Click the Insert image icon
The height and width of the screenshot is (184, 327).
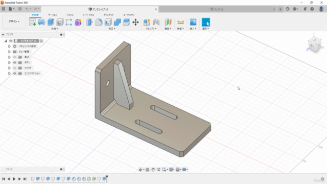pos(193,22)
